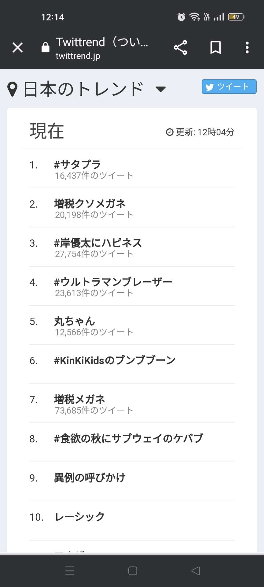This screenshot has height=587, width=264.
Task: Open trend #ウルトラマンブレーザー
Action: tap(113, 282)
